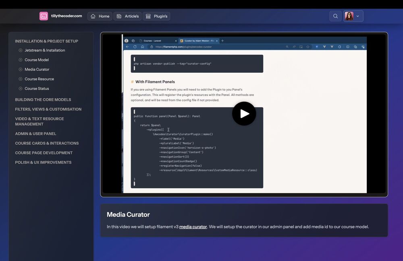Click the tillythecoder.com terminal logo icon
Screen dimensions: 403x261
click(x=44, y=16)
